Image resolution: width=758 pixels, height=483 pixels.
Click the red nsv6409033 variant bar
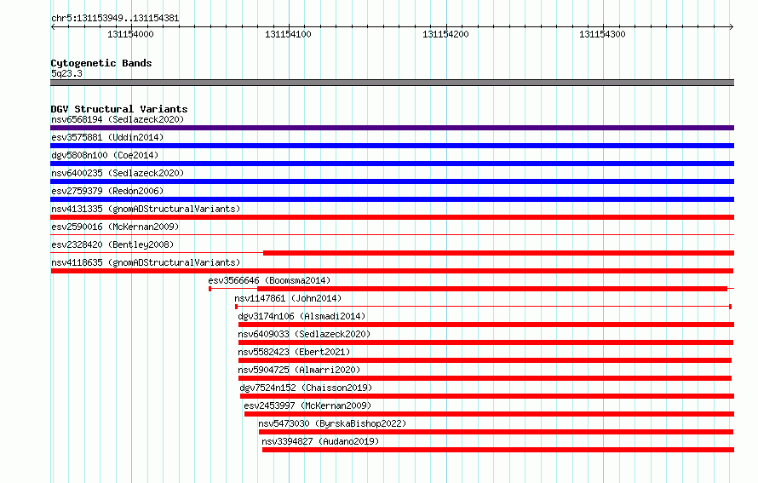485,342
